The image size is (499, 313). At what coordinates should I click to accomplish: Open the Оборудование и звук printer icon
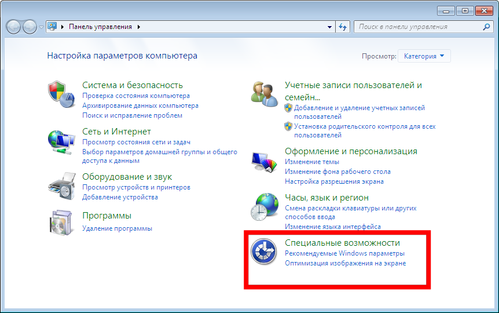pos(62,186)
